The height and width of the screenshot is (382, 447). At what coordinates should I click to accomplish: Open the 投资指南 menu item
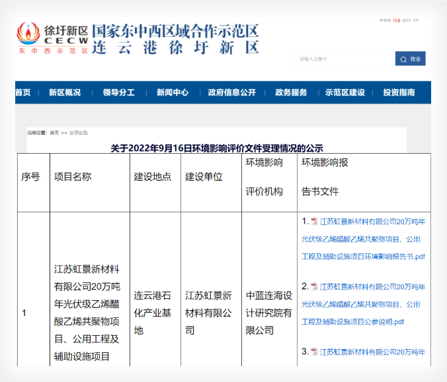point(399,92)
